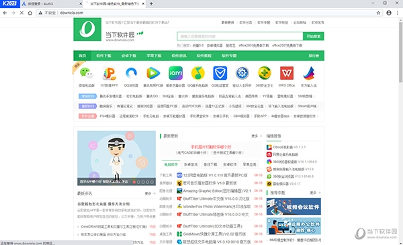403x245 pixels.
Task: Open the Tencent Video play icon
Action: click(153, 73)
